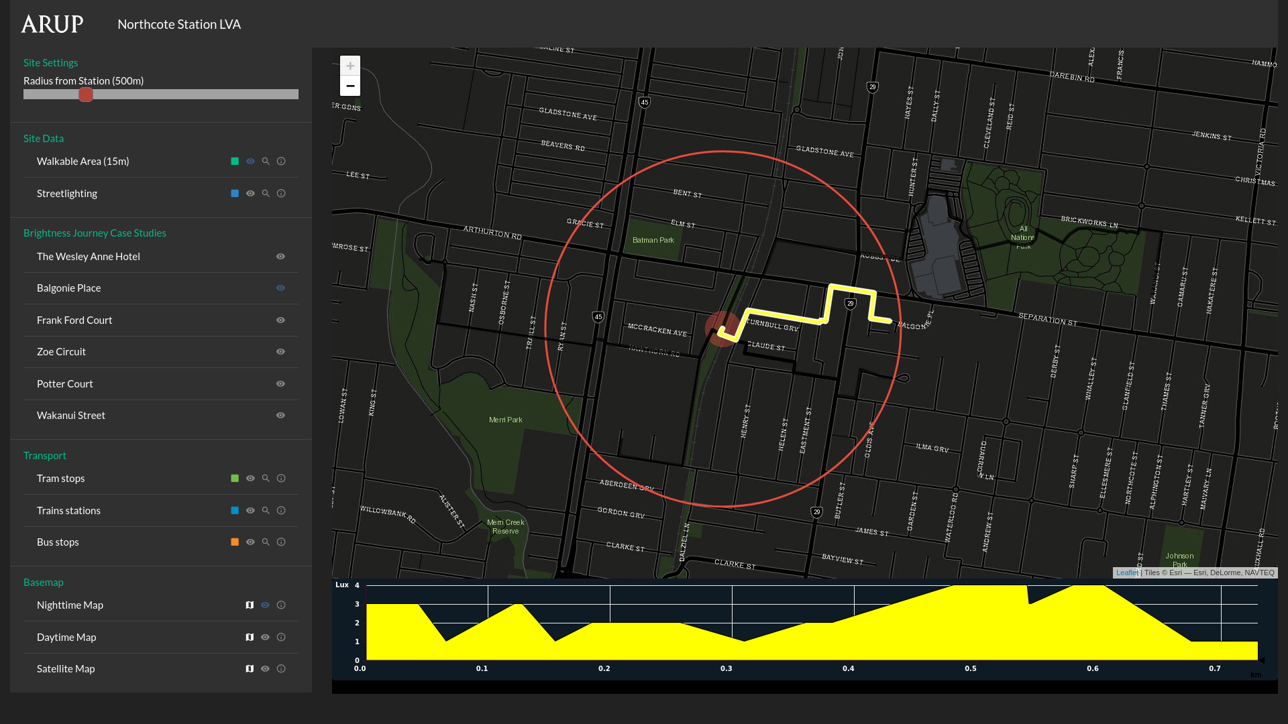
Task: Select Wakanui Street case study
Action: click(71, 416)
